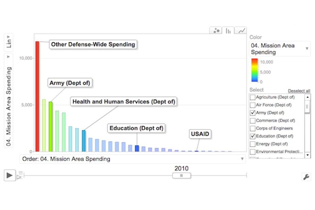Open the Order sorting dropdown

133,159
